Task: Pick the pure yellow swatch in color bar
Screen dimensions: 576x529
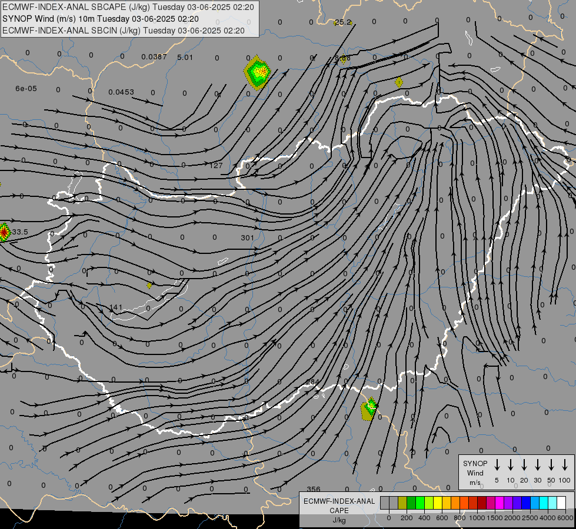Action: pyautogui.click(x=438, y=503)
